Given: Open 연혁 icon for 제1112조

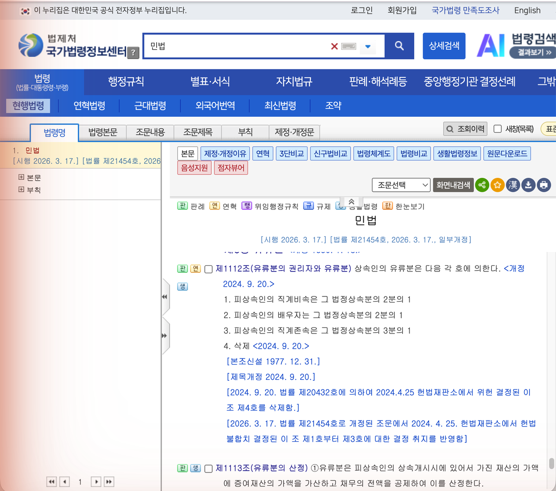Looking at the screenshot, I should (x=196, y=269).
